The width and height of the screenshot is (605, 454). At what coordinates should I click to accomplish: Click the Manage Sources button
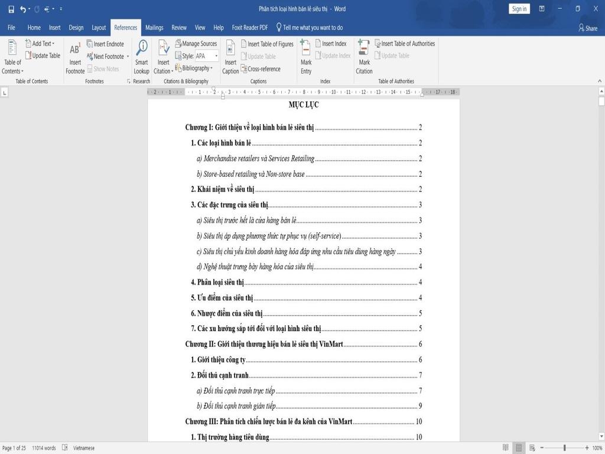[x=196, y=44]
